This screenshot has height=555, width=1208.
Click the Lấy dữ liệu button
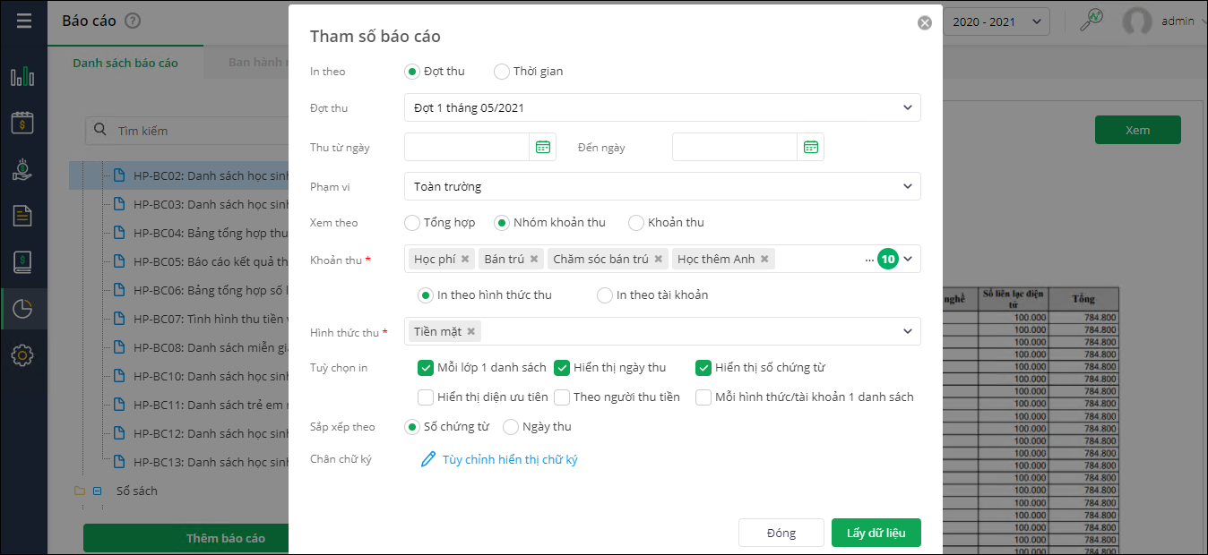point(876,533)
